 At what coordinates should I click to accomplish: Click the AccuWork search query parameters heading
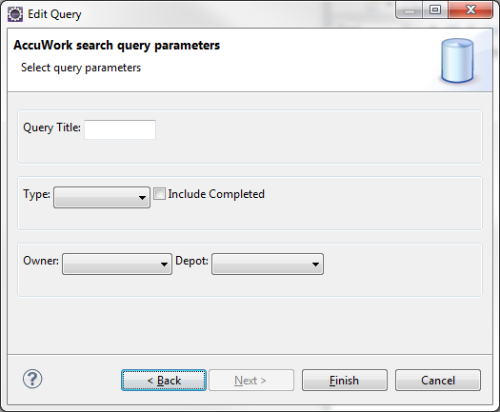(117, 46)
